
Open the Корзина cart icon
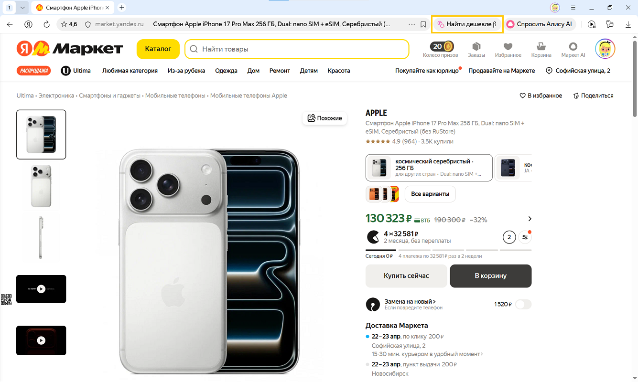(541, 46)
